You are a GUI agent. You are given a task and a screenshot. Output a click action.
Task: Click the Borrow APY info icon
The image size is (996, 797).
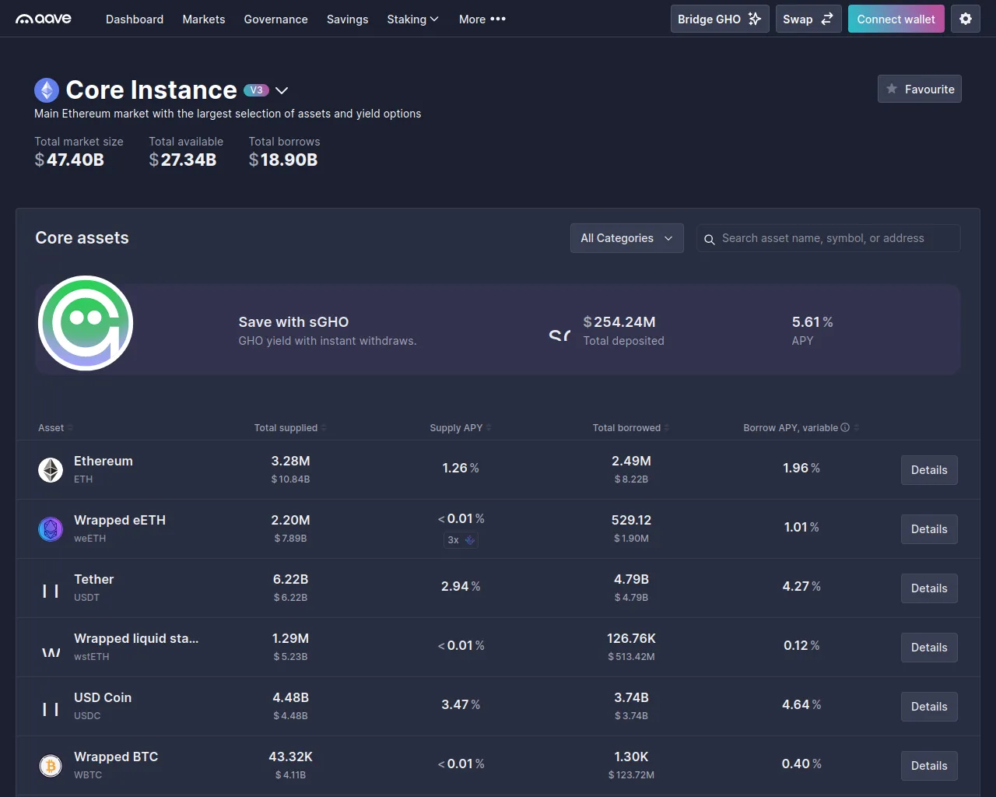tap(845, 427)
